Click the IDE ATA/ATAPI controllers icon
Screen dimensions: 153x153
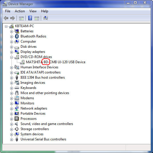[17, 73]
